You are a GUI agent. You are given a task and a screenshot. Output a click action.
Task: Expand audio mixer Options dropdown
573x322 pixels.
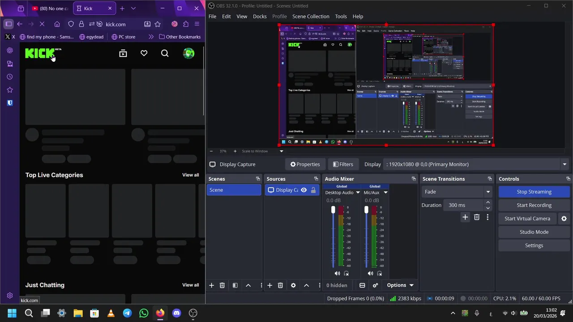tap(401, 285)
